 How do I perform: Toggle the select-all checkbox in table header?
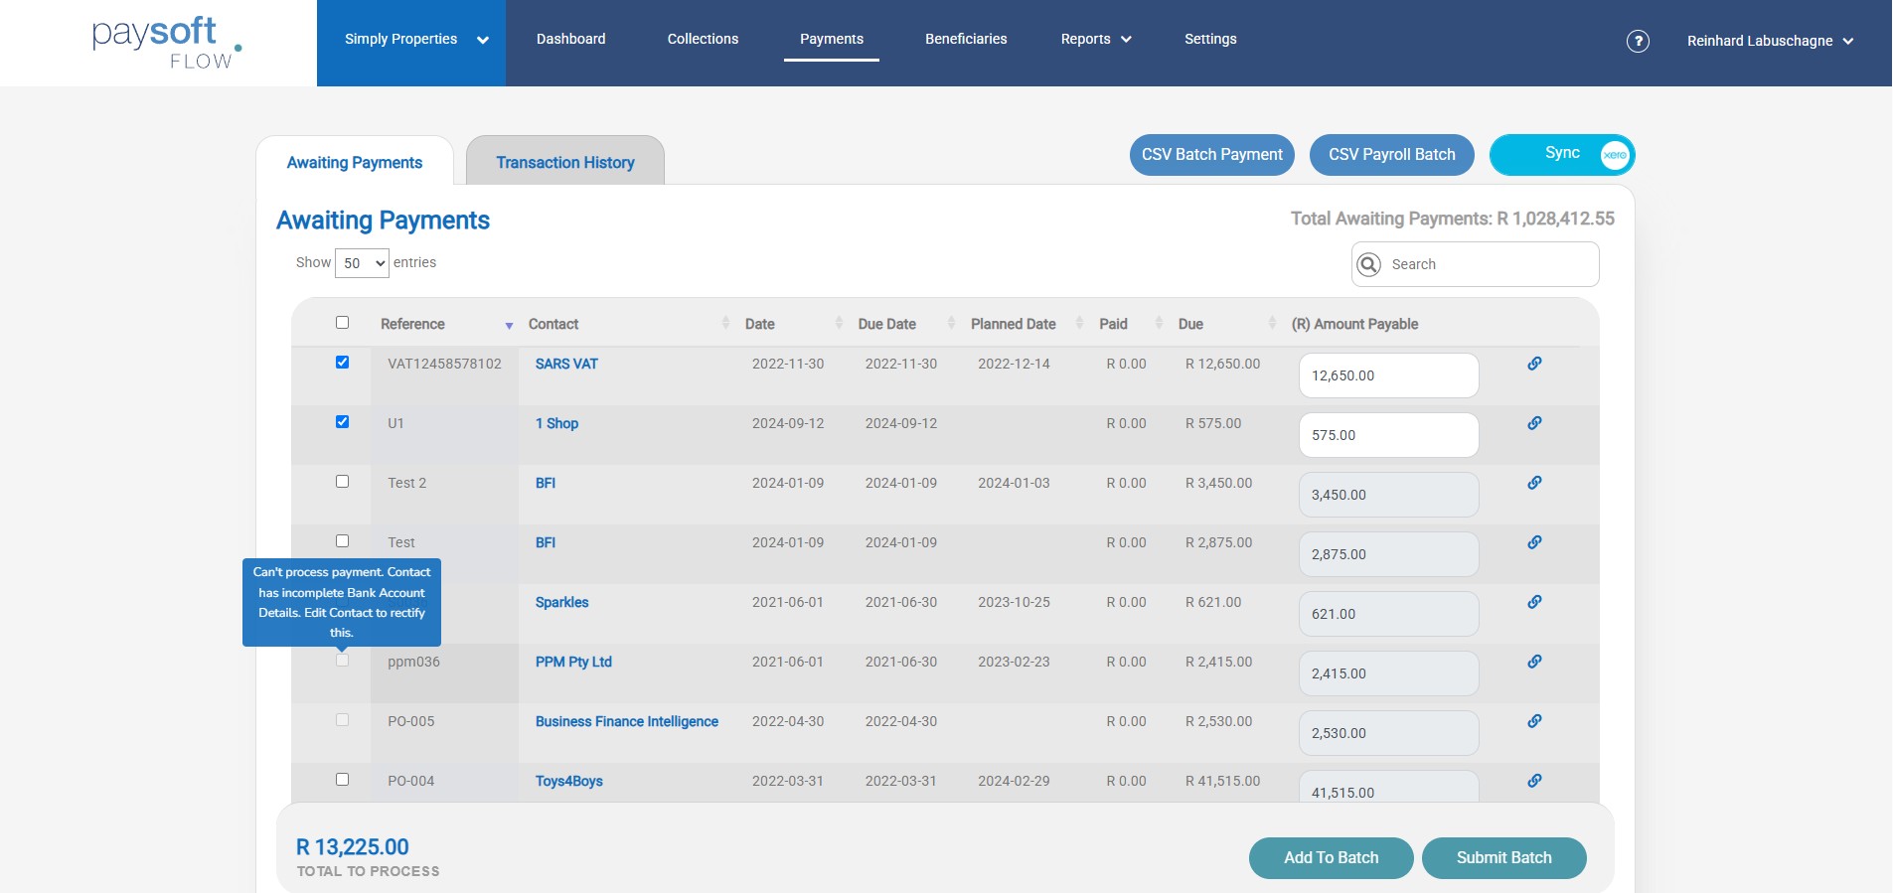click(342, 323)
